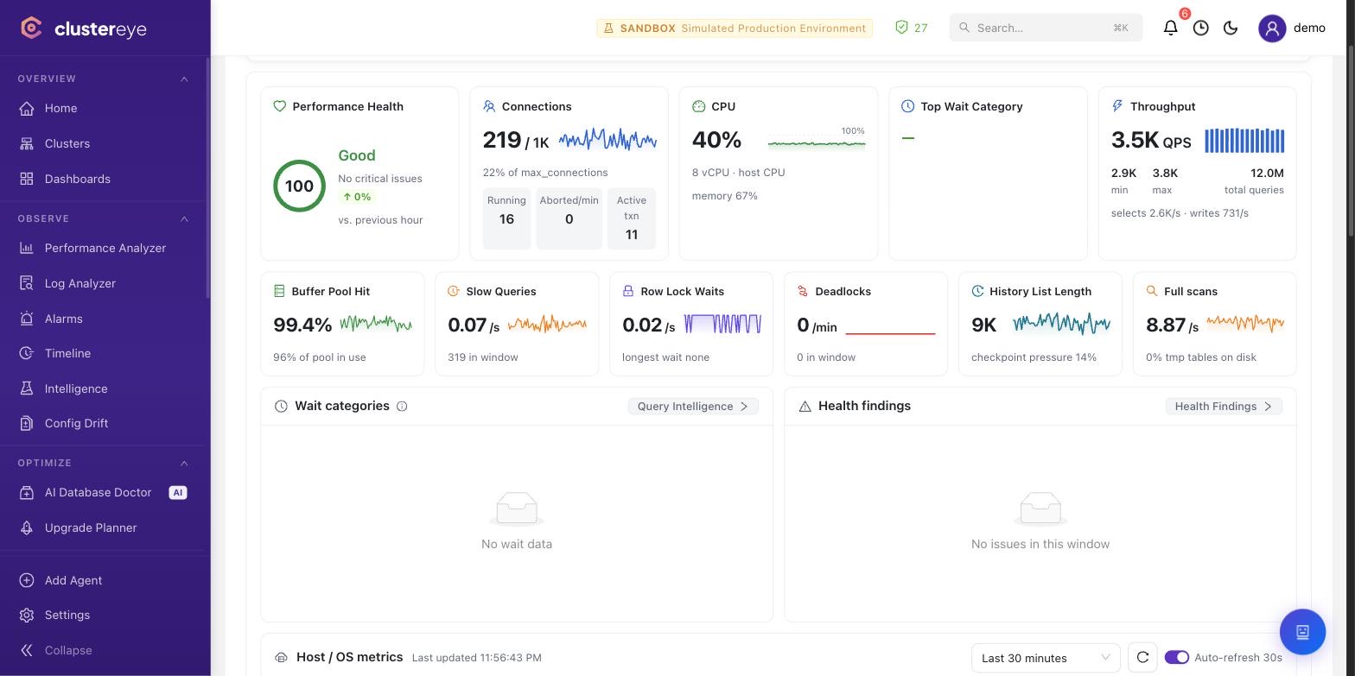
Task: Click the Deadlocks card icon
Action: pos(803,291)
